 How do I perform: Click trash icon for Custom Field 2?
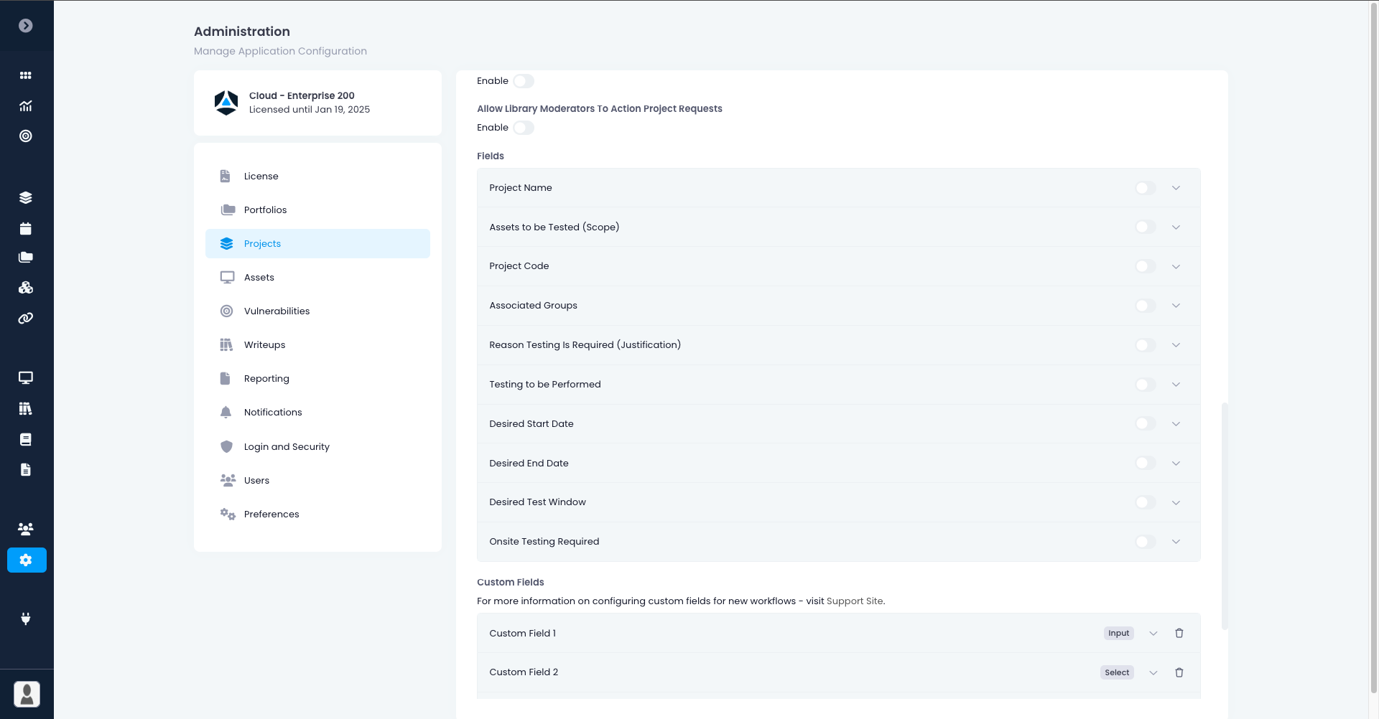pyautogui.click(x=1179, y=672)
